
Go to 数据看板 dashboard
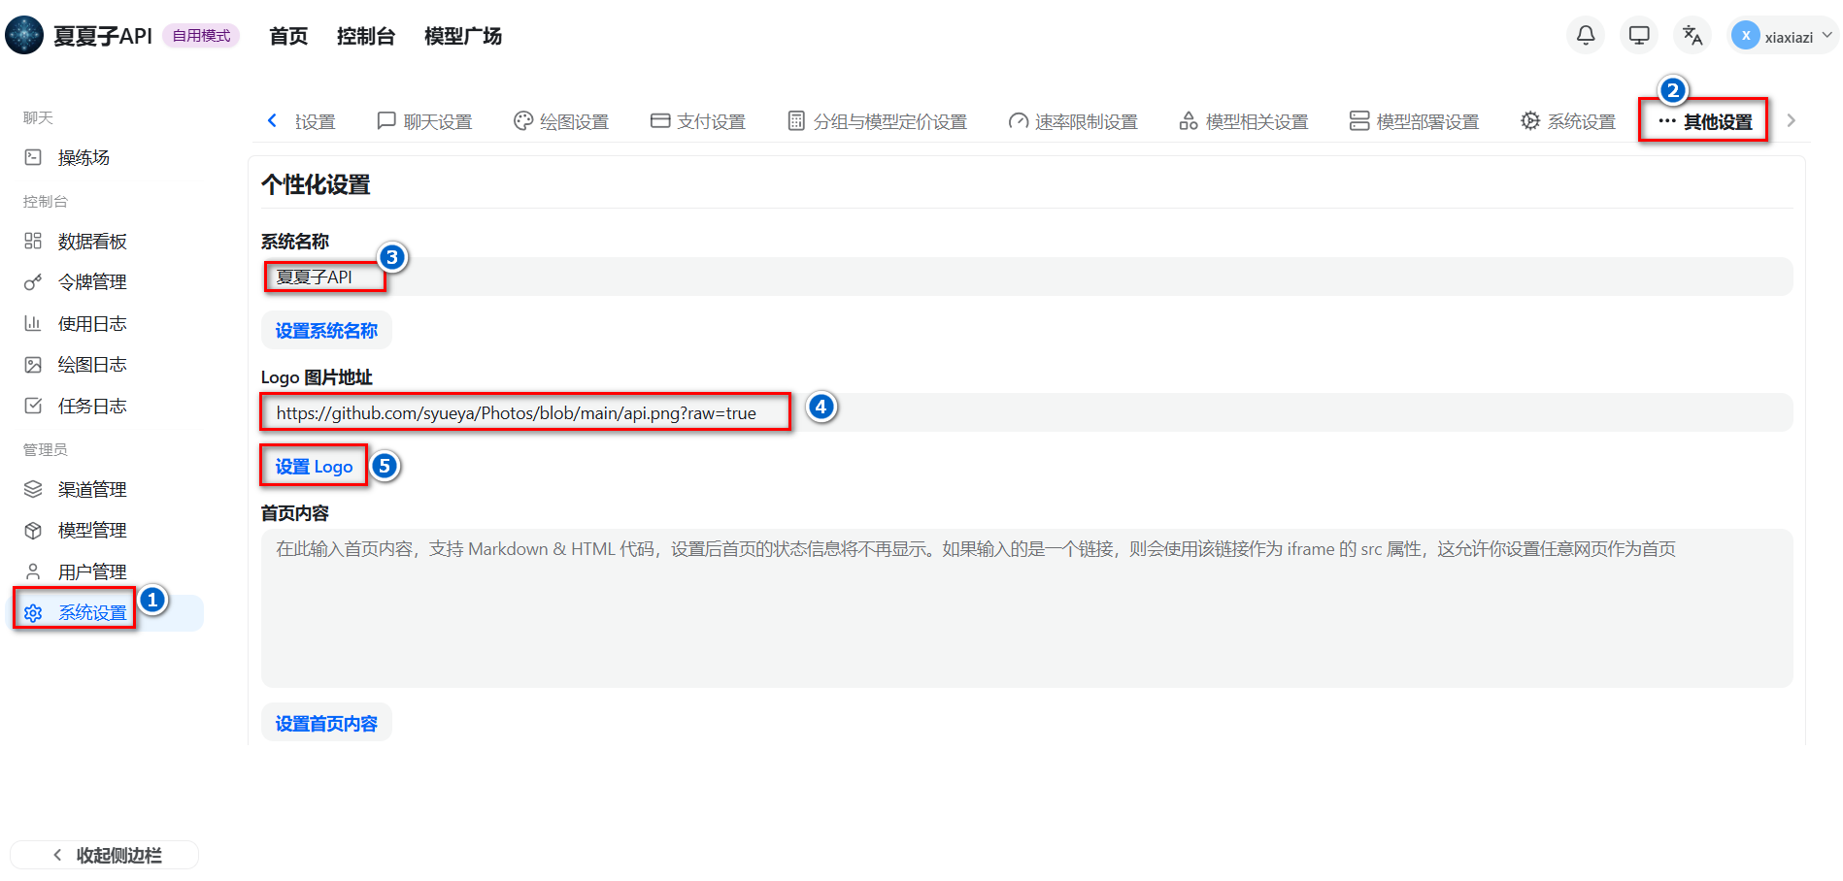coord(92,242)
